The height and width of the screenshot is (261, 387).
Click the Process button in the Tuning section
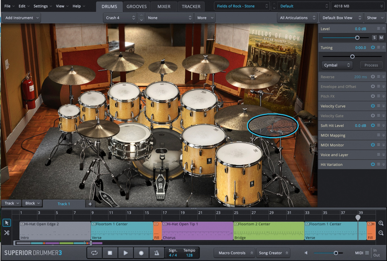coord(371,65)
